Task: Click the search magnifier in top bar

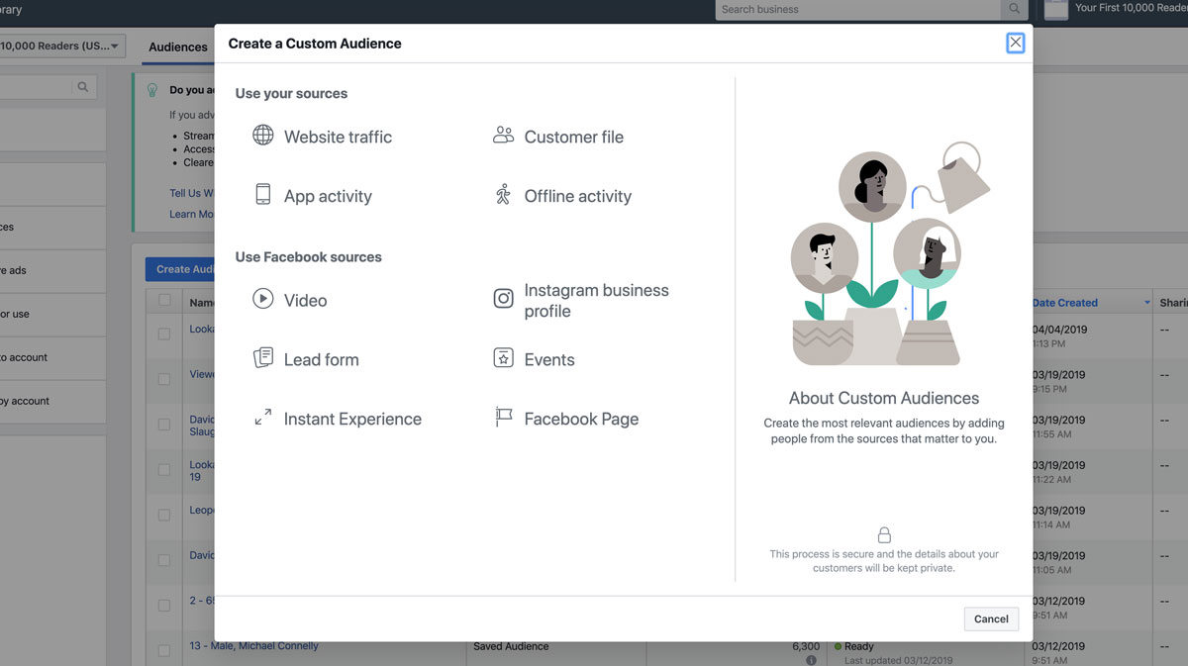Action: (x=1014, y=9)
